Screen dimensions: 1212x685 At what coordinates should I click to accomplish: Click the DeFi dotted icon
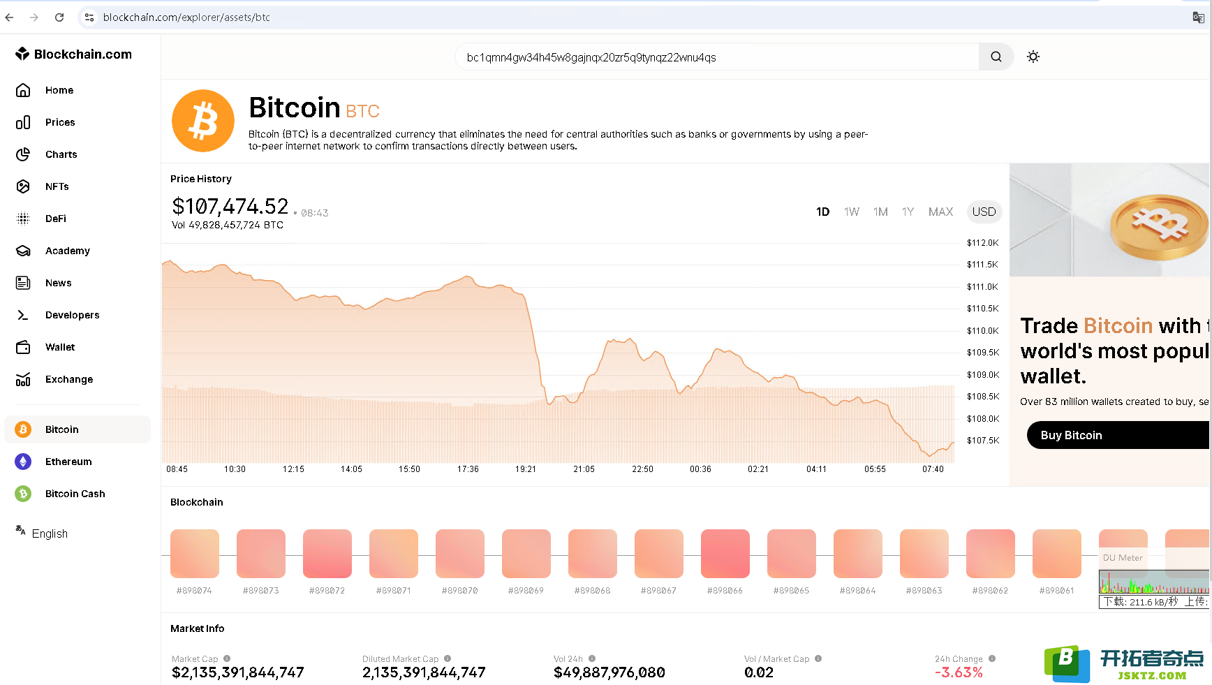(x=23, y=219)
